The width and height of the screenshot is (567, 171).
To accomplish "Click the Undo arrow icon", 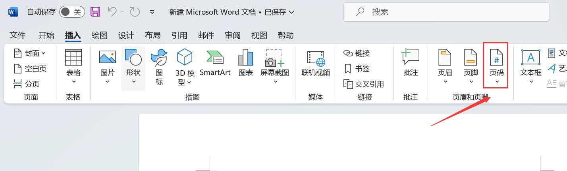I will click(112, 12).
